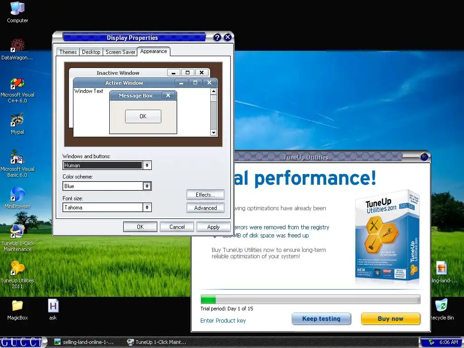This screenshot has height=348, width=464.
Task: Click the preview Active Window scrollbar up arrow
Action: click(x=214, y=91)
